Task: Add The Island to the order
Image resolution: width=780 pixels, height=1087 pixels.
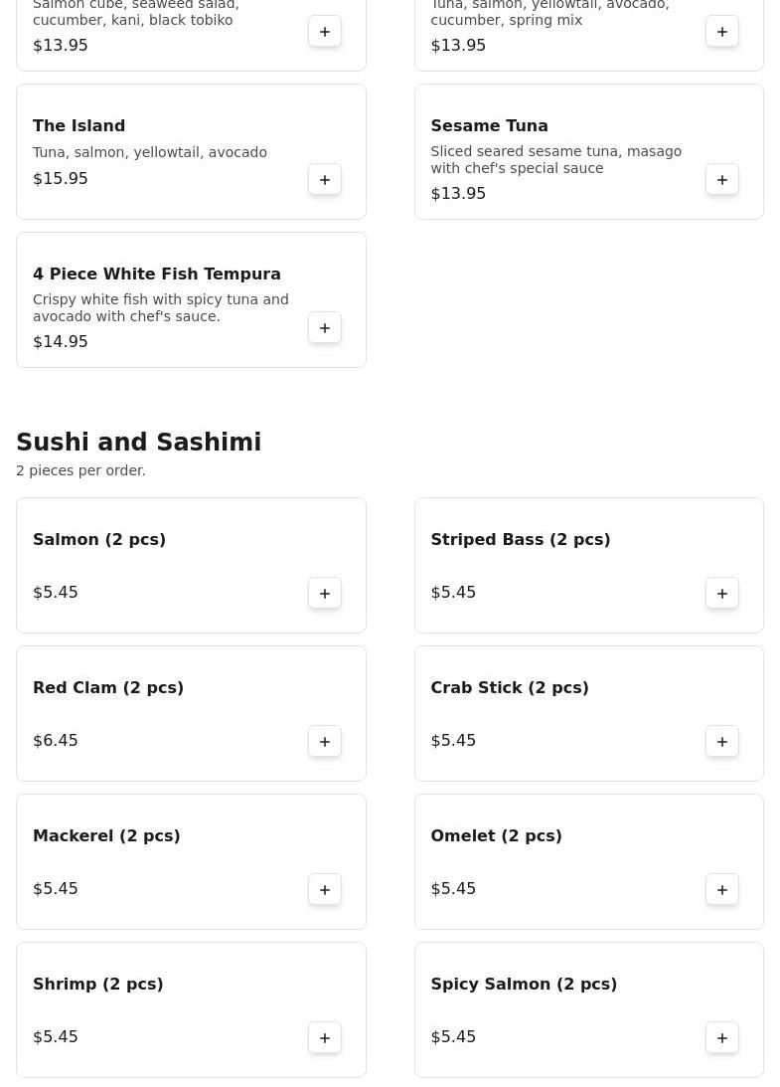Action: coord(325,180)
